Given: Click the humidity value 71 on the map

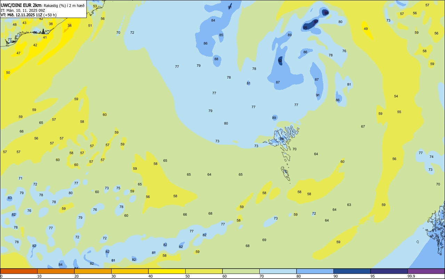Looking at the screenshot, I should coord(21,178).
